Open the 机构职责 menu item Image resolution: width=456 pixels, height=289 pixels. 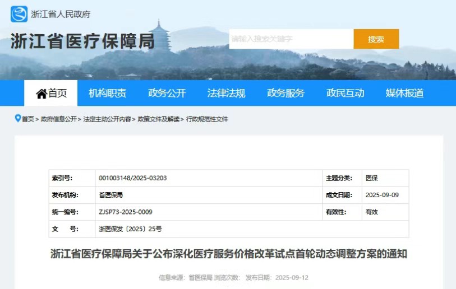click(107, 94)
